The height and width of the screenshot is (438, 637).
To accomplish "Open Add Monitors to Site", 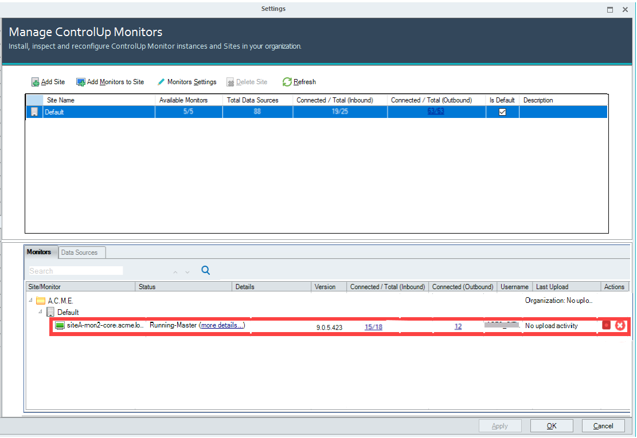I will [x=110, y=82].
